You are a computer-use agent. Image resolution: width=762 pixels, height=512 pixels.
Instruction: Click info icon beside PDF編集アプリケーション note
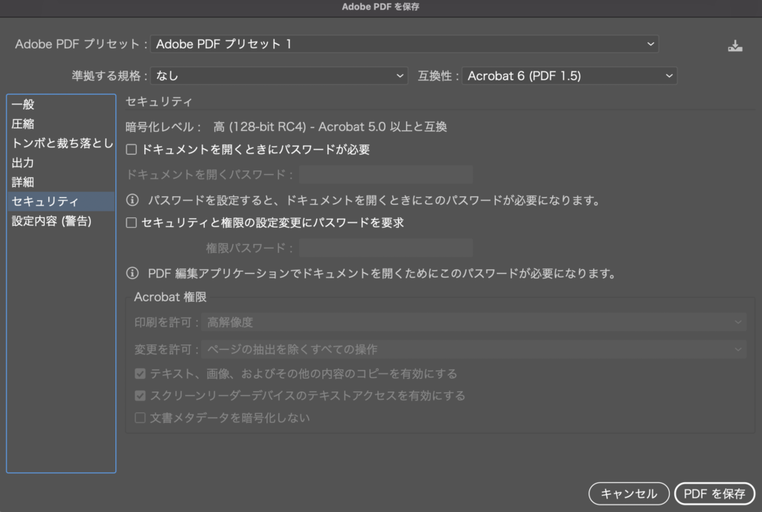(132, 273)
